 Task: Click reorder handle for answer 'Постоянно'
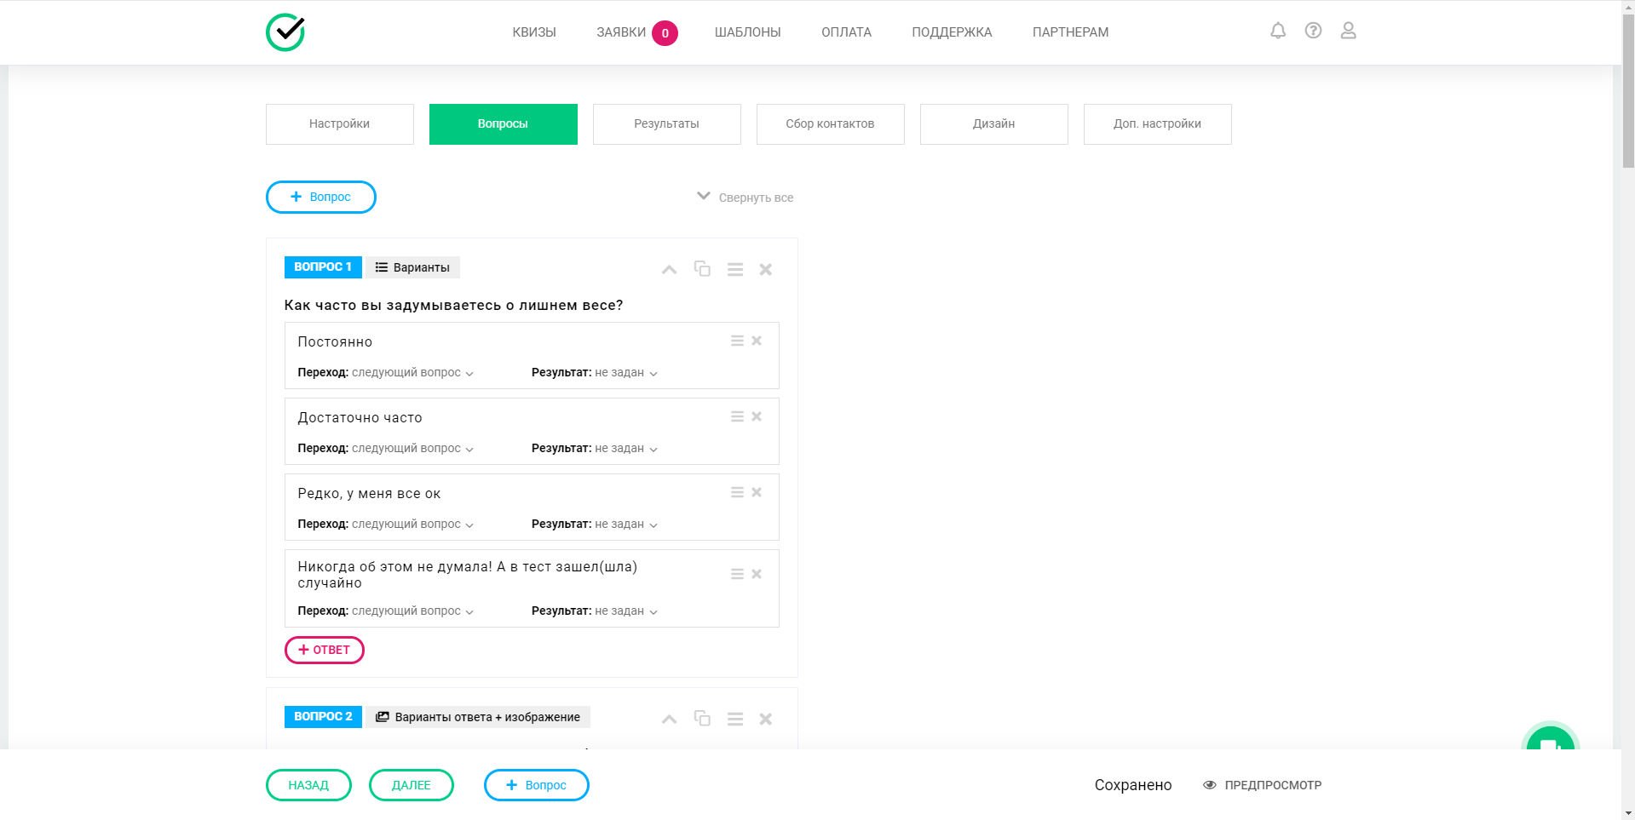pyautogui.click(x=737, y=341)
